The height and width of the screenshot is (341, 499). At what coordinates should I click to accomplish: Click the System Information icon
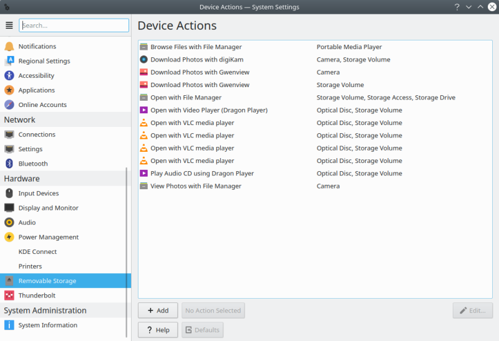point(9,325)
